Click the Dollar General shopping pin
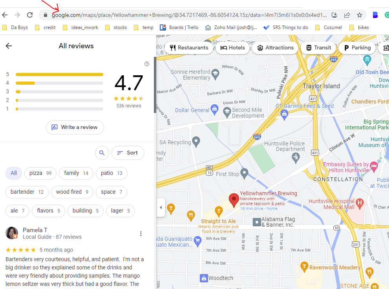This screenshot has width=389, height=289. 215,109
